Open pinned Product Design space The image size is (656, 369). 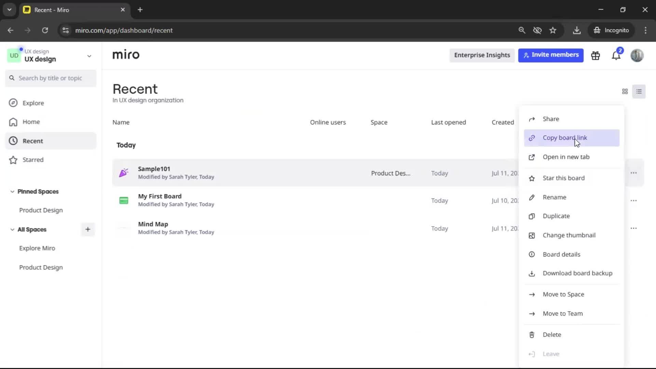pyautogui.click(x=41, y=210)
